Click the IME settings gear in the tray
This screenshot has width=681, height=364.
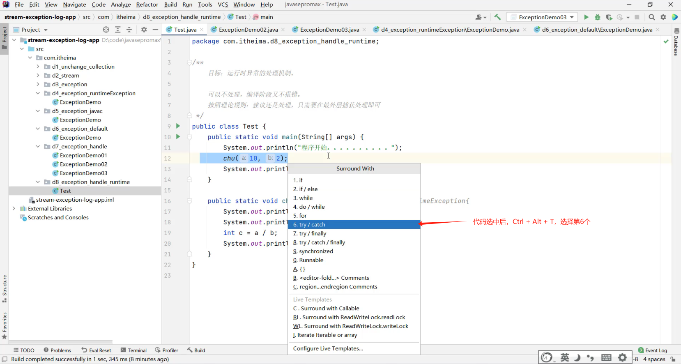(x=622, y=357)
